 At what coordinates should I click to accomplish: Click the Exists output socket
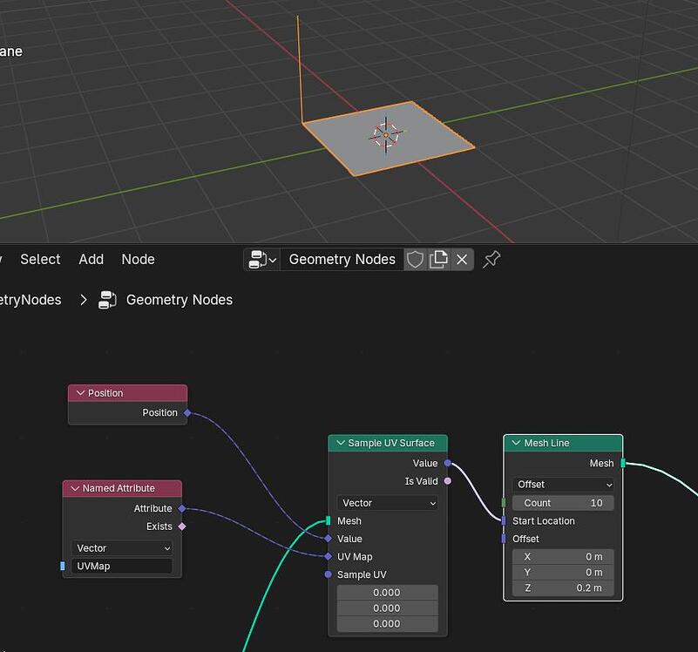182,526
